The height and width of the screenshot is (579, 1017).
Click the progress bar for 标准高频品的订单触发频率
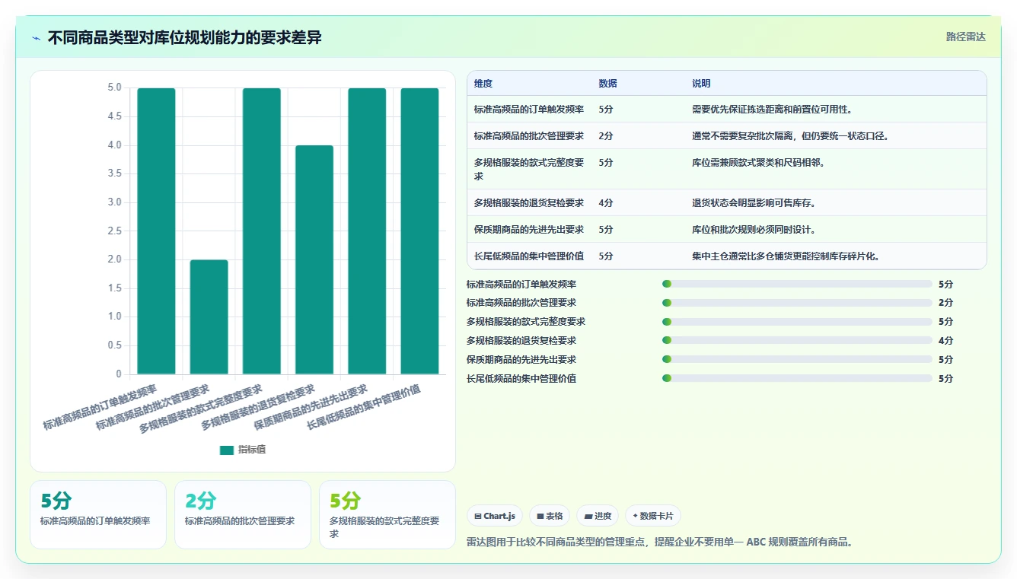point(797,284)
